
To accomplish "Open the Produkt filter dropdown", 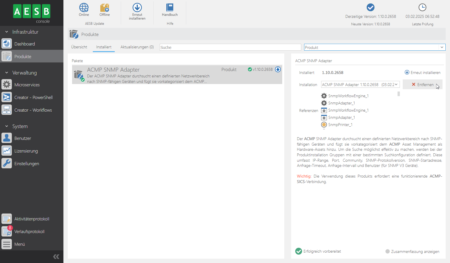I will (442, 47).
